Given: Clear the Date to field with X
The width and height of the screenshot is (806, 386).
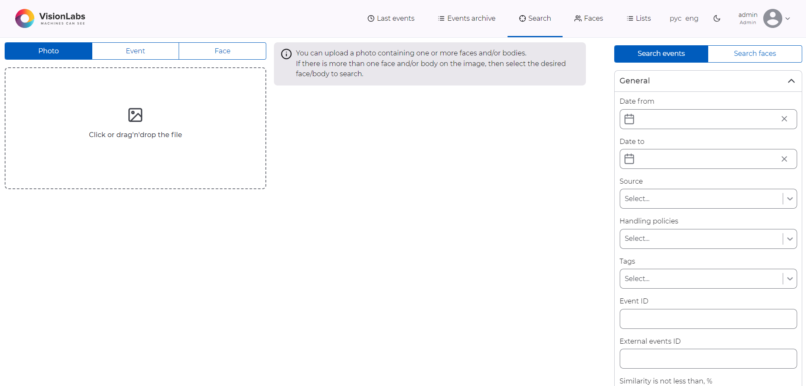Looking at the screenshot, I should [x=784, y=159].
